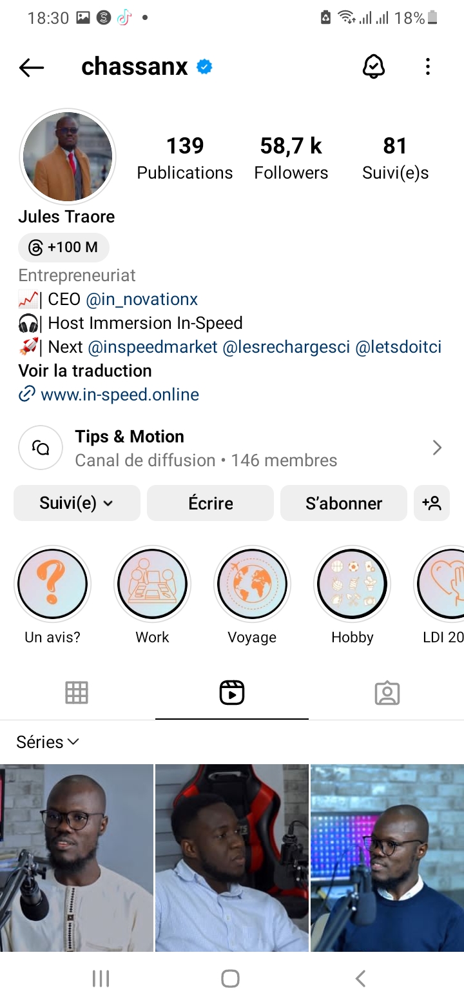This screenshot has width=464, height=1006.
Task: Tap the back arrow icon
Action: tap(31, 67)
